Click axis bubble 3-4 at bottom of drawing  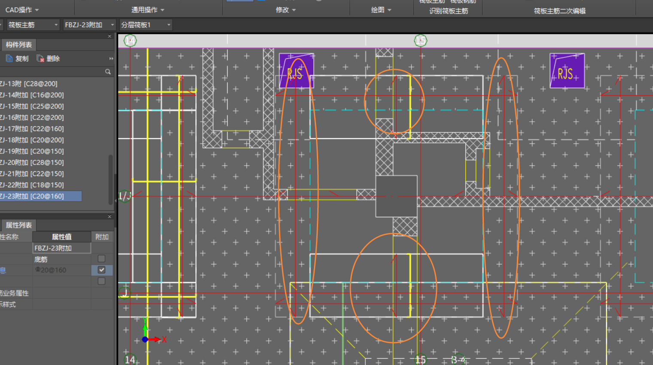pos(459,359)
